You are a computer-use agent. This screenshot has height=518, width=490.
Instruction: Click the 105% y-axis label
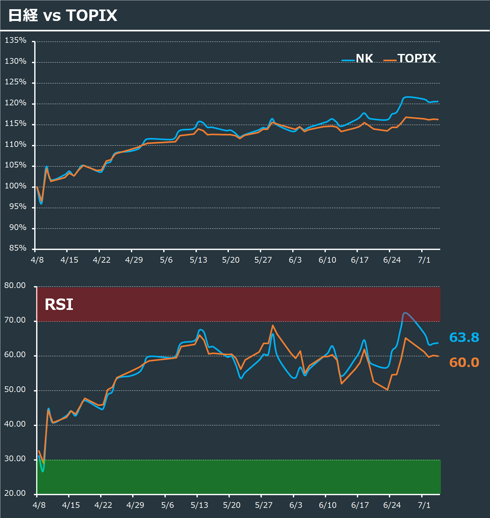point(16,165)
